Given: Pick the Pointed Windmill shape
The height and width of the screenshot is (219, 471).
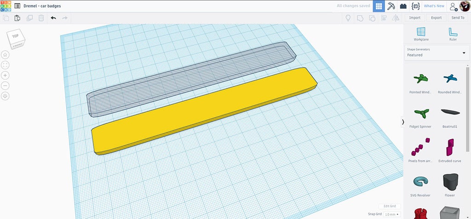Looking at the screenshot, I should [421, 82].
